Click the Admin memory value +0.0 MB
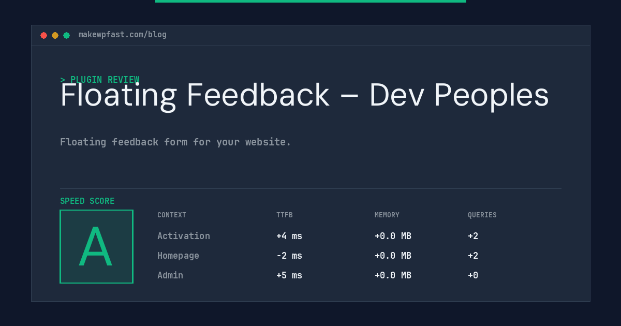This screenshot has height=326, width=621. [393, 275]
